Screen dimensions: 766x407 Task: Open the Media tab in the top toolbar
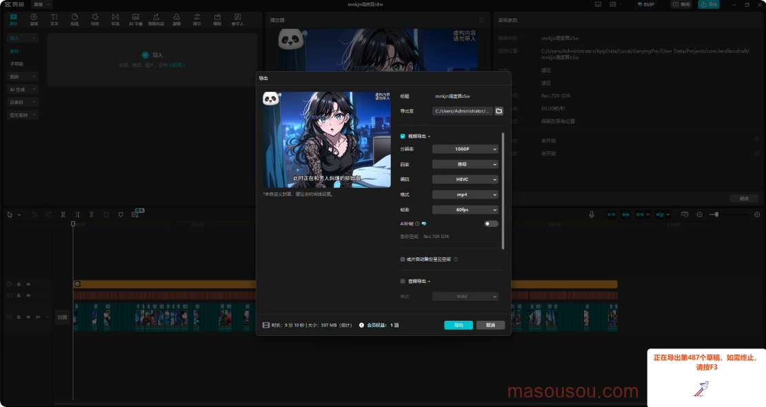pos(13,19)
